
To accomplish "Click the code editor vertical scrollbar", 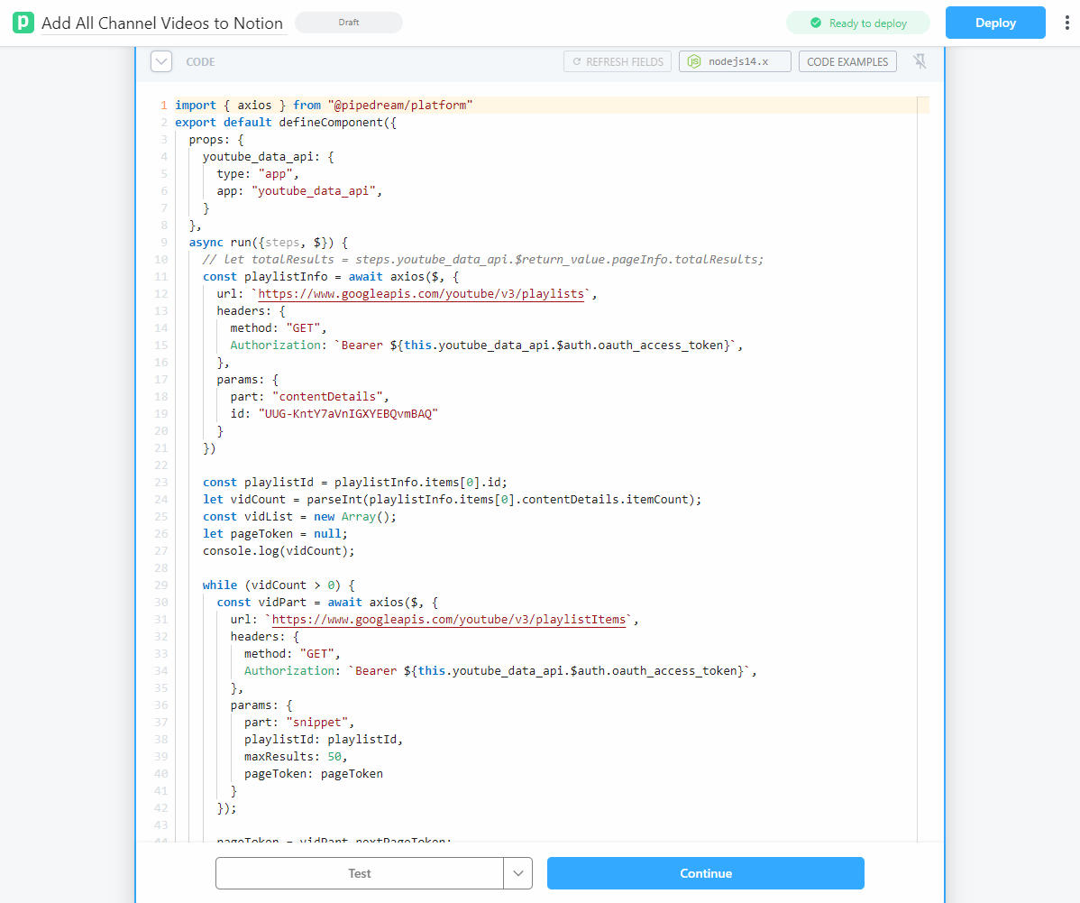I will click(923, 469).
